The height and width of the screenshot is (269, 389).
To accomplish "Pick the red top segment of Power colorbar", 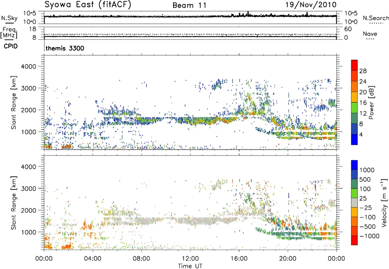I will pos(354,65).
